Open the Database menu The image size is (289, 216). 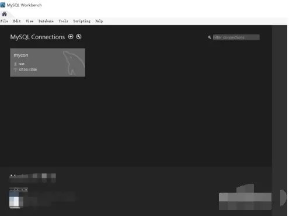(x=46, y=21)
